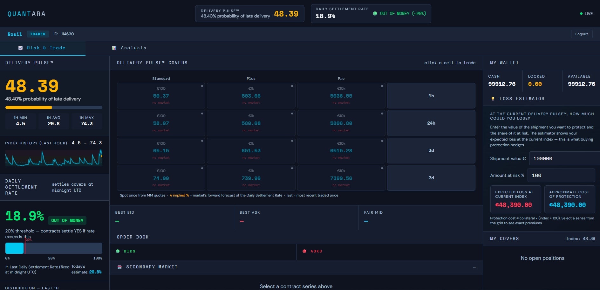Click the 24h duration row header
This screenshot has height=290, width=600.
[431, 123]
